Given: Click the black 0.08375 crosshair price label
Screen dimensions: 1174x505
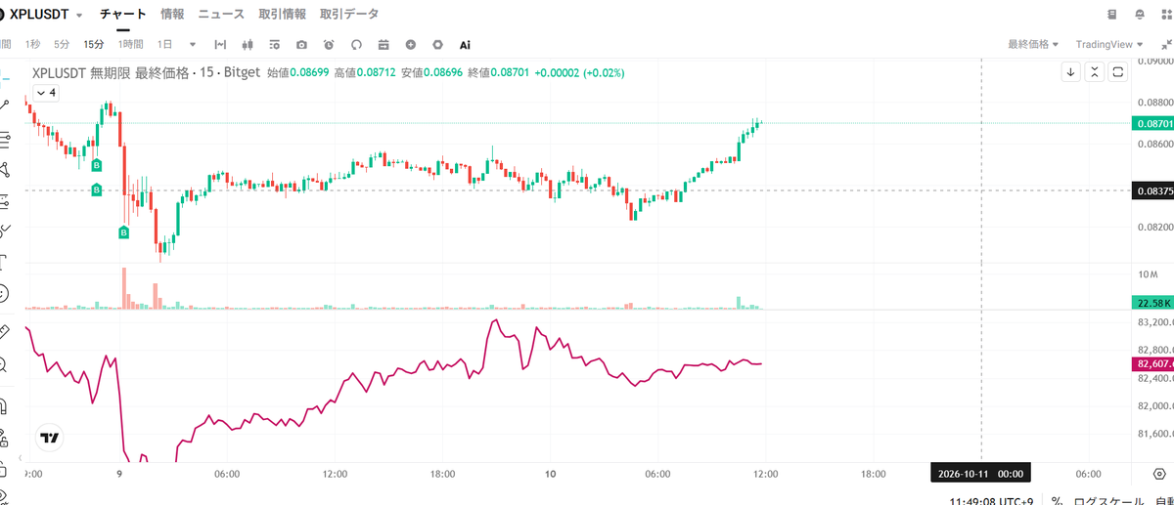Looking at the screenshot, I should (1151, 190).
